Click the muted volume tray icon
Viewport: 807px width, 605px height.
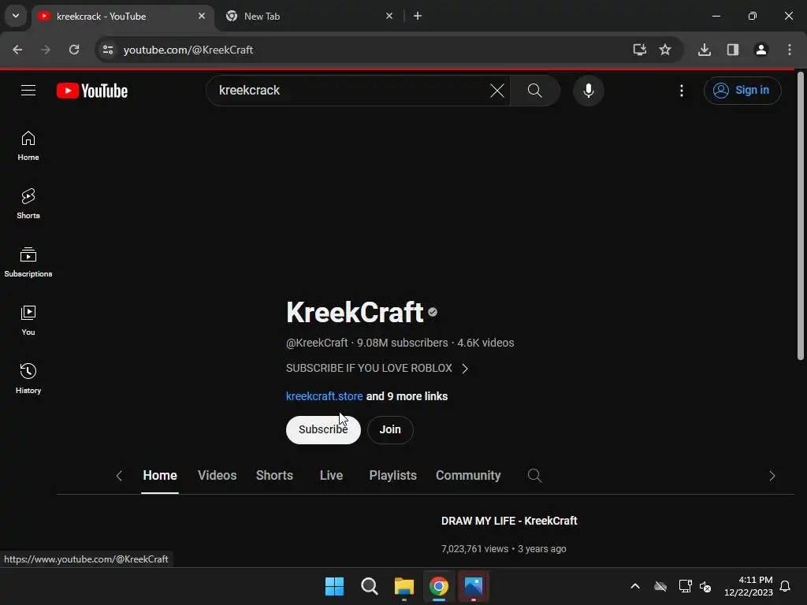[705, 586]
